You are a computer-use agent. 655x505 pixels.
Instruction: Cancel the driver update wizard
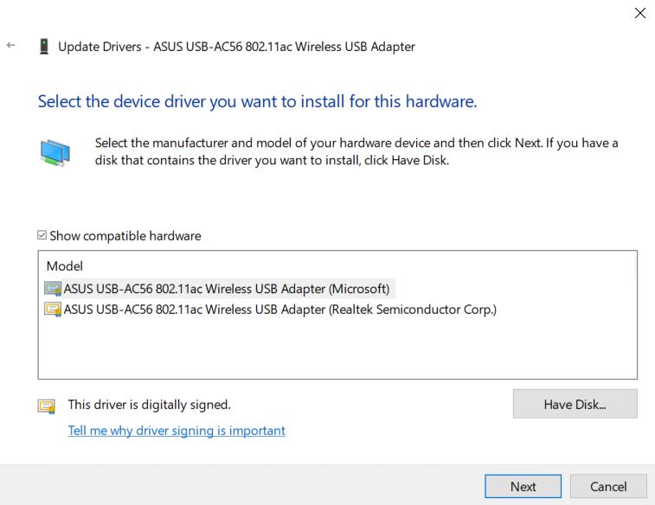point(608,486)
